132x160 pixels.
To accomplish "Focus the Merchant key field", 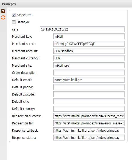I will (x=89, y=36).
